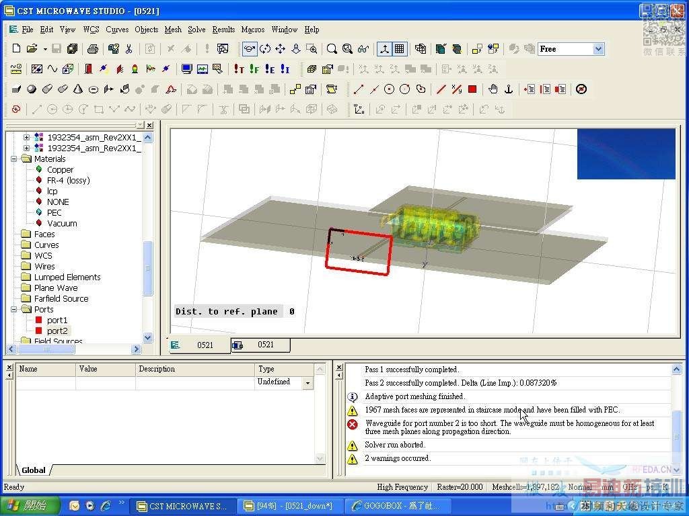Collapse the Ports tree folder
Image resolution: width=689 pixels, height=516 pixels.
click(x=14, y=309)
